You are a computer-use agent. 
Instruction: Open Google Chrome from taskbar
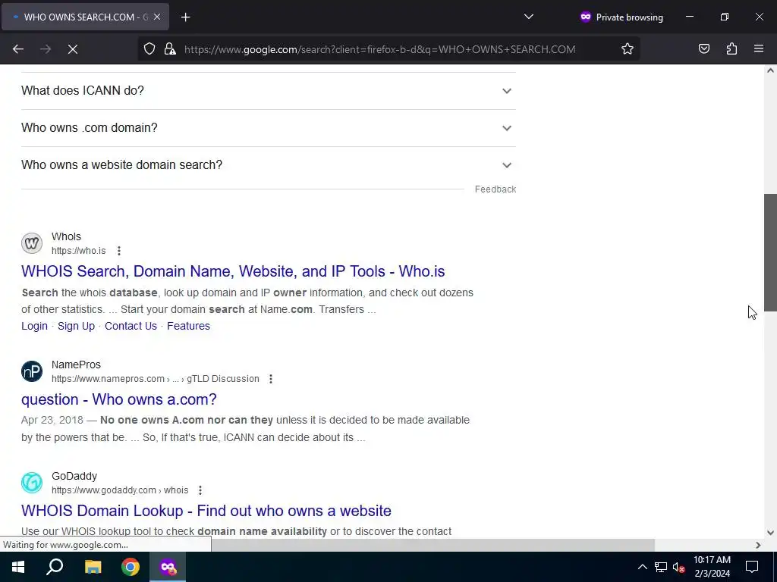click(x=131, y=567)
